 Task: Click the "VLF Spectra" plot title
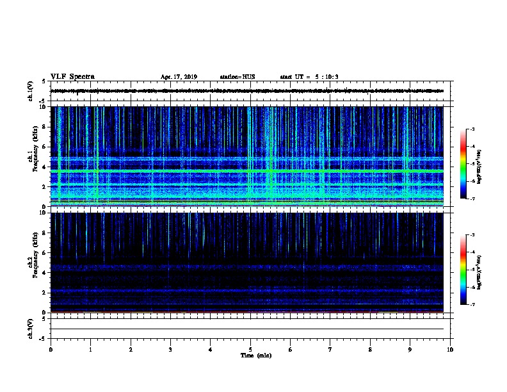[x=72, y=77]
